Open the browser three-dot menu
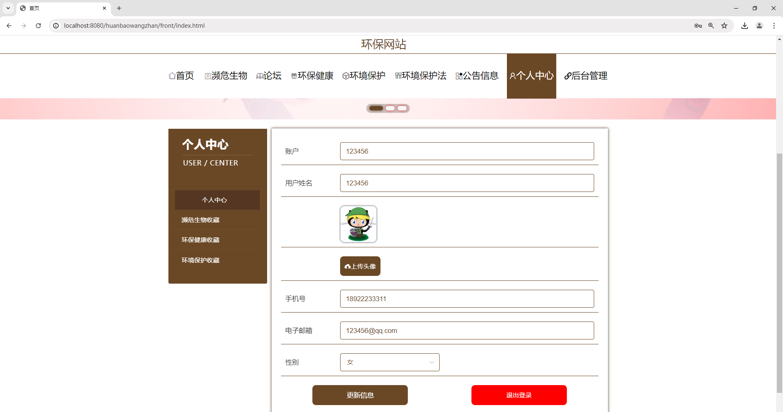This screenshot has width=783, height=412. click(774, 25)
